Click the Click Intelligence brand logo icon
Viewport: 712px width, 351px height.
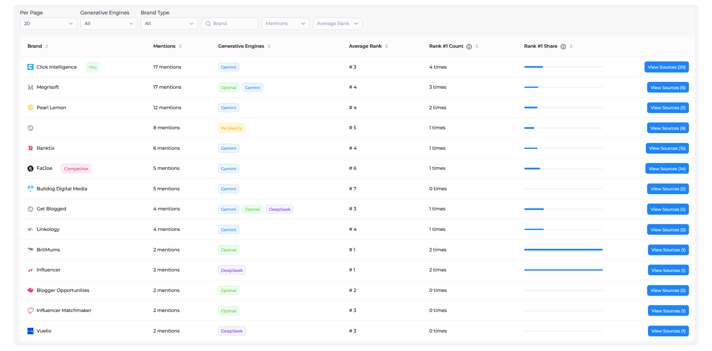[30, 67]
